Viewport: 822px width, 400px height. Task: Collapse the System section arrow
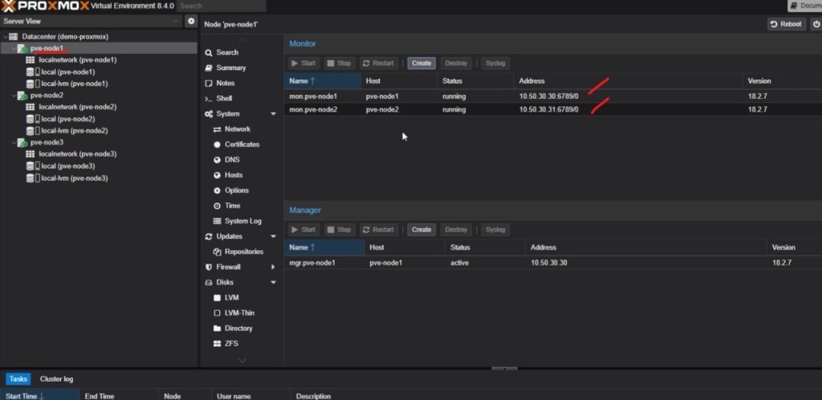click(x=273, y=114)
